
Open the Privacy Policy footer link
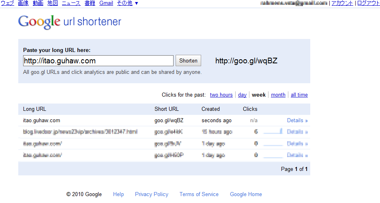(x=151, y=194)
